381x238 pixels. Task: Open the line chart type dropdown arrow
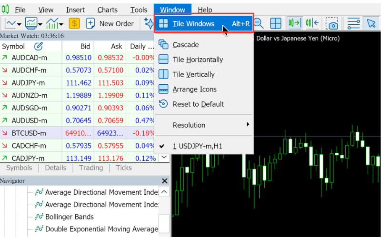19,24
